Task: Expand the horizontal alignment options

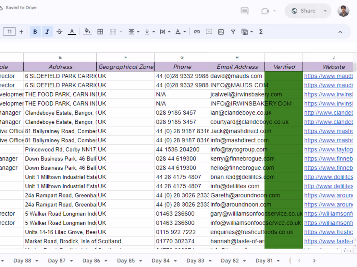Action: pos(138,31)
